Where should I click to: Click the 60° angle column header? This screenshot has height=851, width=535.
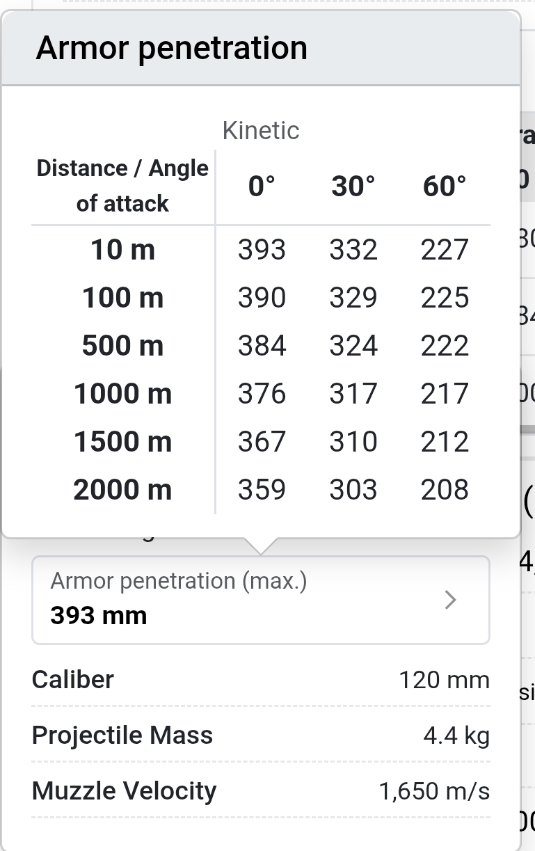click(x=445, y=186)
